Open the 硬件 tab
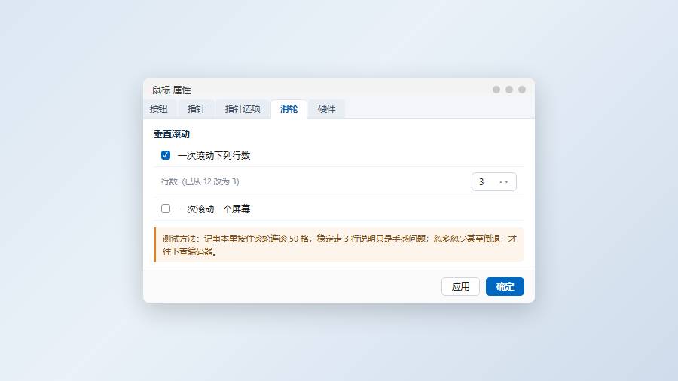This screenshot has height=381, width=678. [326, 109]
